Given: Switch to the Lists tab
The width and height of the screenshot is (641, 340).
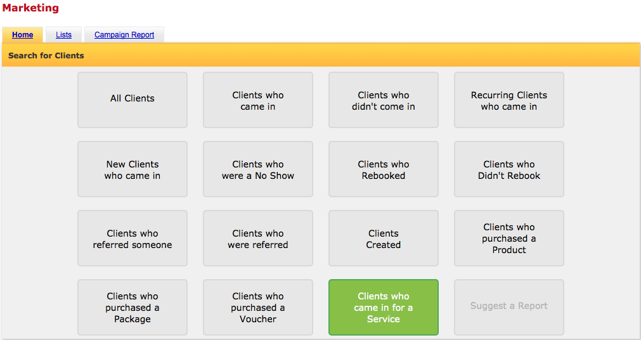Looking at the screenshot, I should click(x=64, y=35).
